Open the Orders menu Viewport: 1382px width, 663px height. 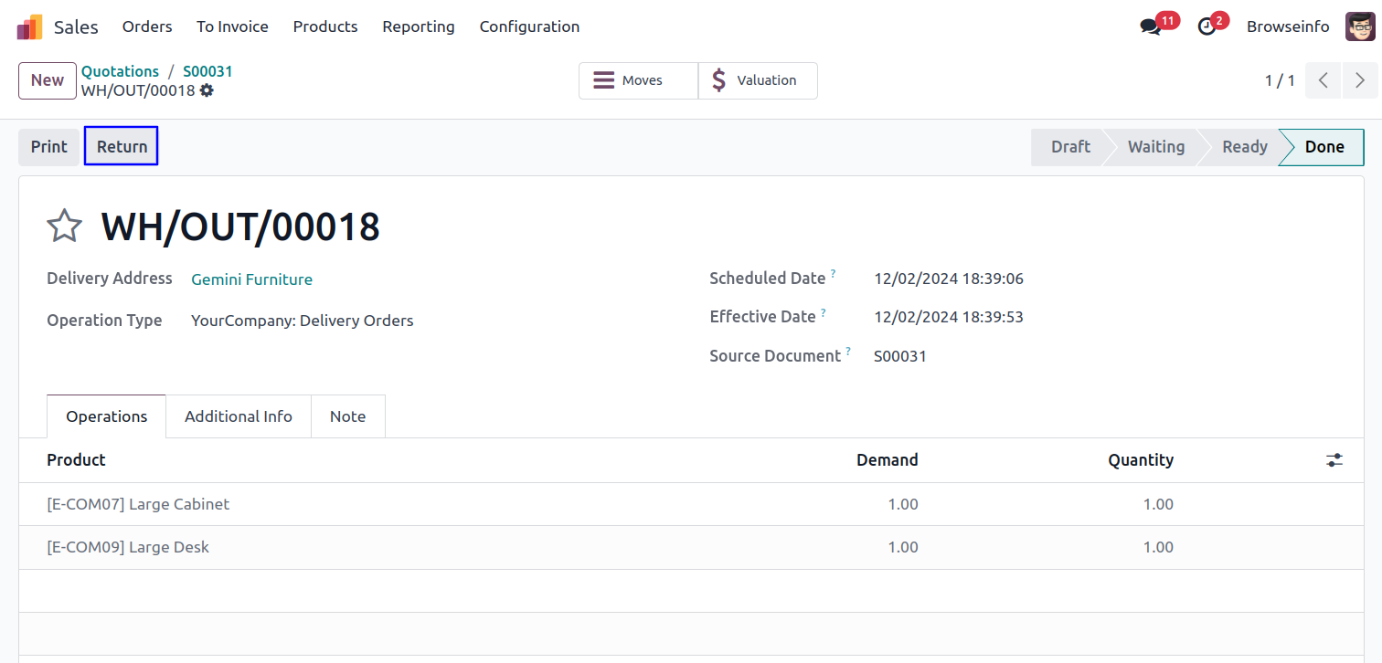(147, 26)
